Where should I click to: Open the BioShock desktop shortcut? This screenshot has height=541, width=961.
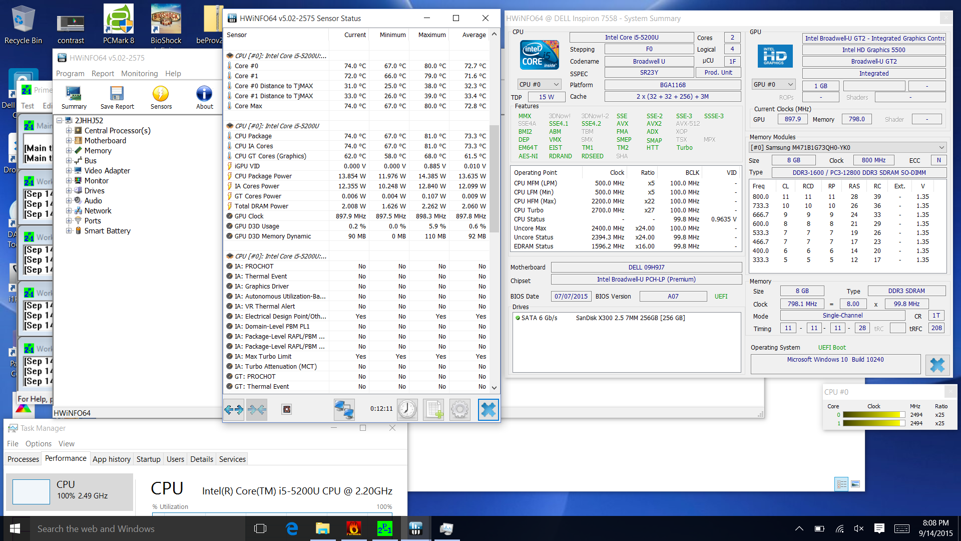[166, 25]
